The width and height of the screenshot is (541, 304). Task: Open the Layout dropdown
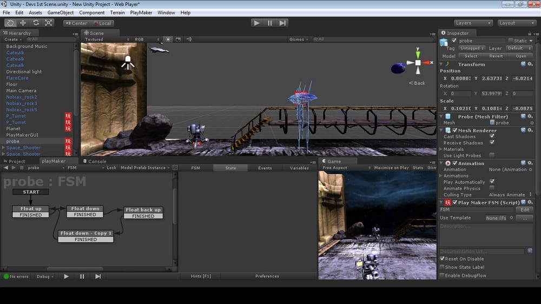[x=517, y=23]
